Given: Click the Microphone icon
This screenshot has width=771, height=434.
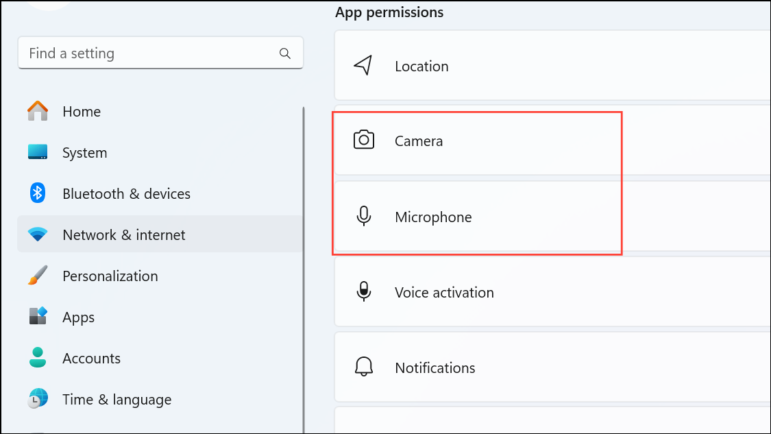Looking at the screenshot, I should coord(363,217).
